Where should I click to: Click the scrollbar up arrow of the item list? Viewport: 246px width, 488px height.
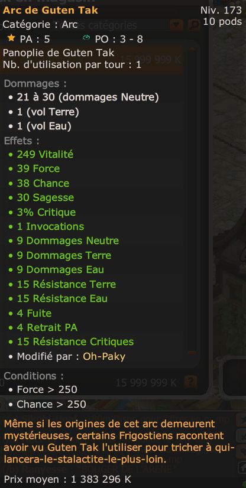click(192, 49)
